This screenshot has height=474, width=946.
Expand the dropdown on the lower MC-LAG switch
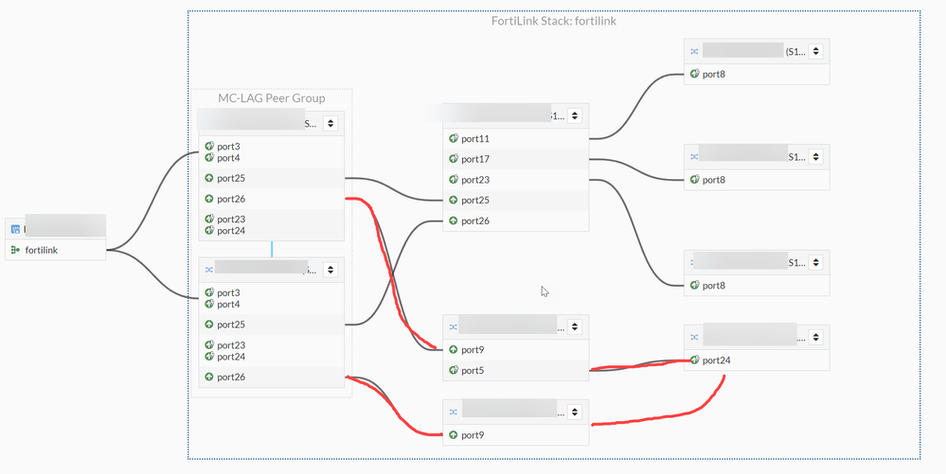coord(330,270)
